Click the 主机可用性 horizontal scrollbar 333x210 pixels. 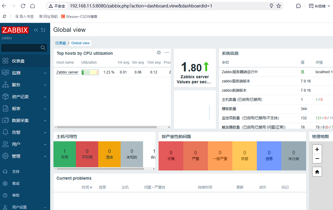pyautogui.click(x=100, y=169)
